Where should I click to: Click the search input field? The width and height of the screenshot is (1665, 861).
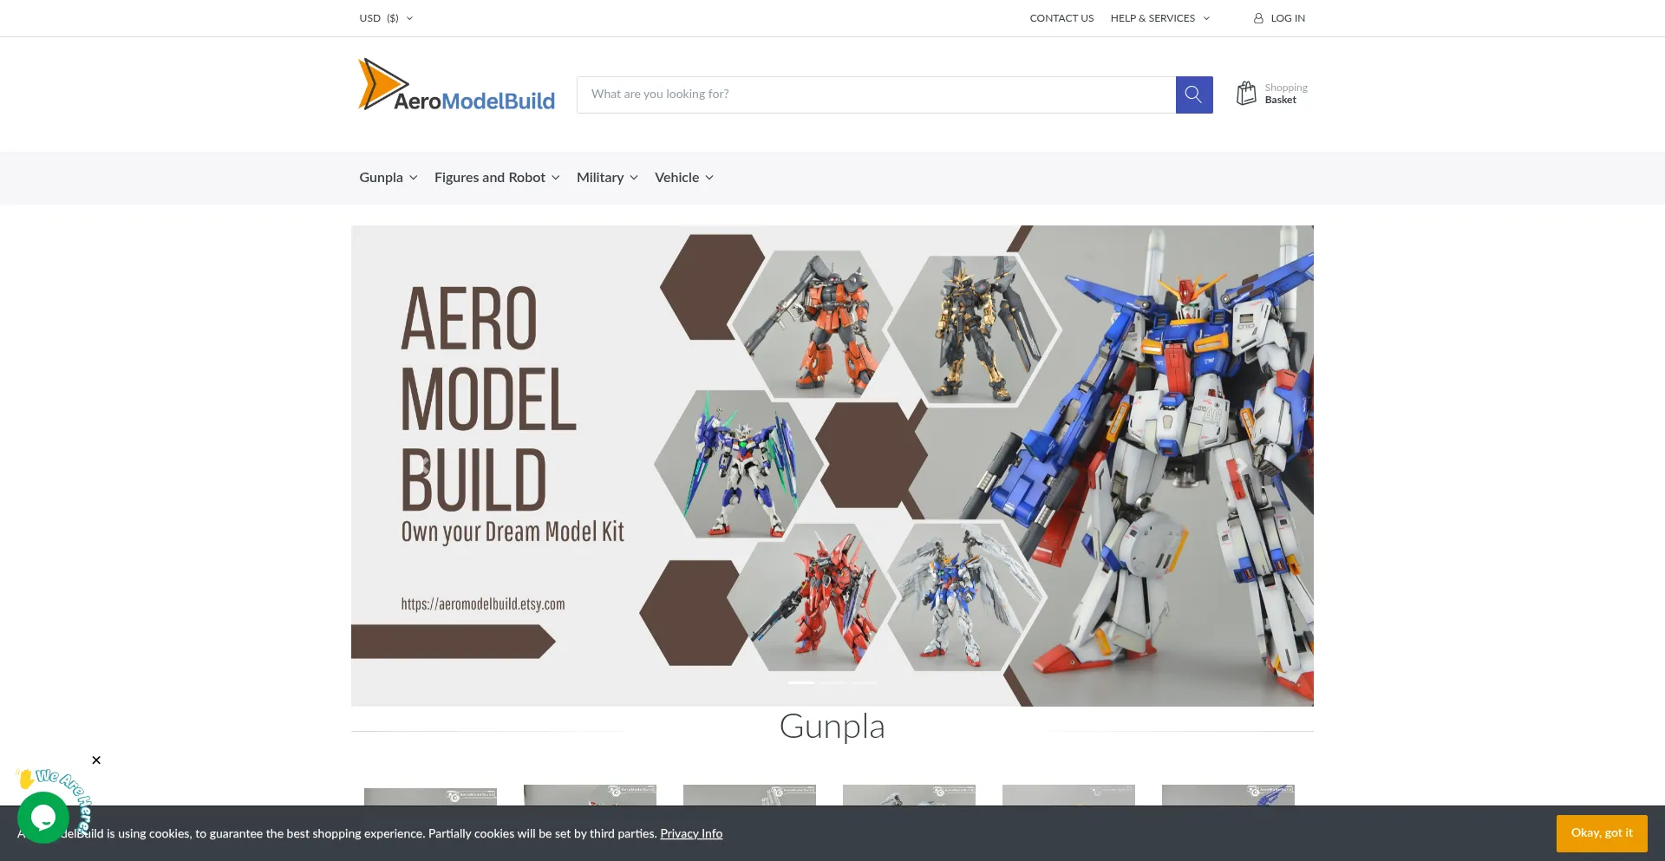pos(876,94)
